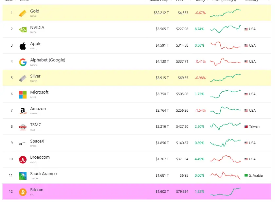
Task: Click the TSMC logo icon
Action: click(x=23, y=127)
